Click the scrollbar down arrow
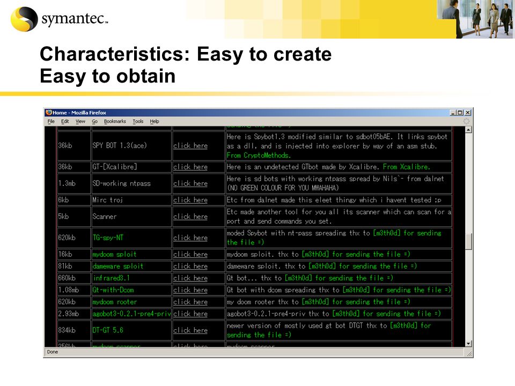The image size is (515, 386). (x=469, y=344)
